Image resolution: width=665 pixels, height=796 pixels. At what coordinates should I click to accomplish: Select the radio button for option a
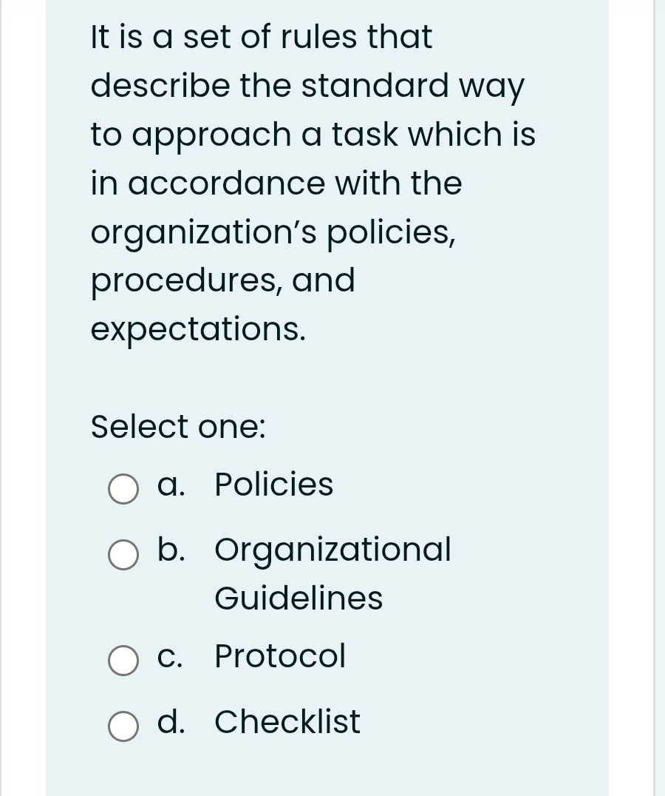[x=123, y=489]
